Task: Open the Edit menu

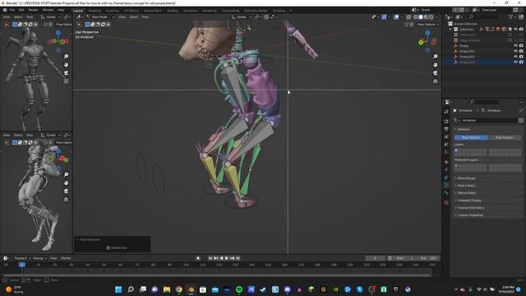Action: pos(21,10)
